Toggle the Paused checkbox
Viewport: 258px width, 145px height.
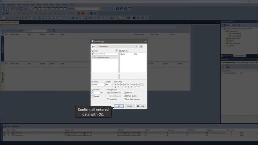click(x=93, y=96)
